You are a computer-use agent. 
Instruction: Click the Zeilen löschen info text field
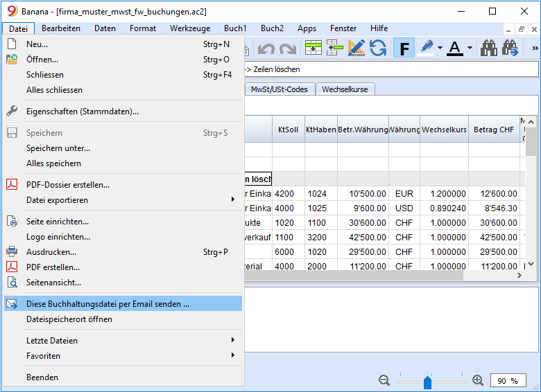tap(392, 69)
